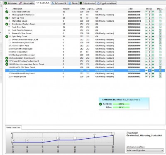166x155 pixels.
Task: Sort by the Eltolás column header
Action: point(149,9)
